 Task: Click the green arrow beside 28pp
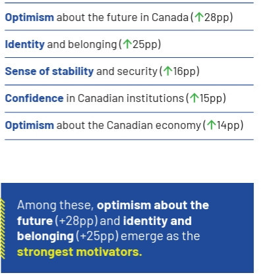click(x=199, y=17)
